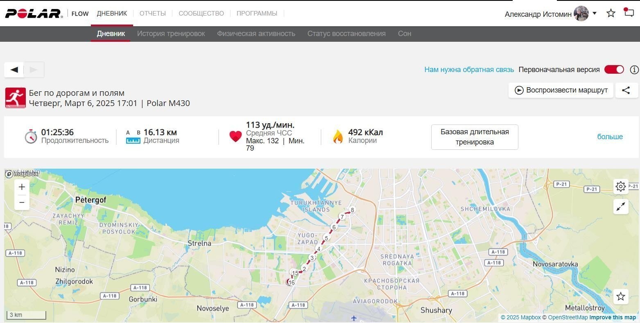Zoom in on the map
The width and height of the screenshot is (640, 323).
coord(22,187)
